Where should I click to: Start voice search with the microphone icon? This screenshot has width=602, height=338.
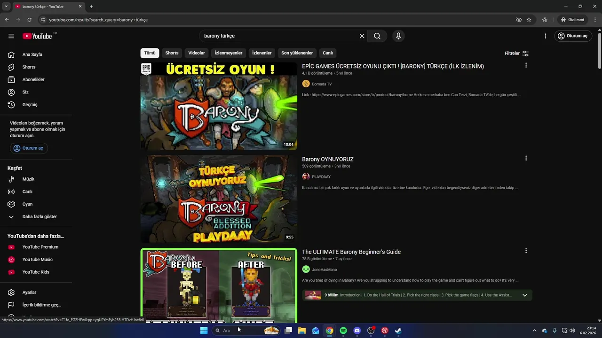[x=398, y=36]
